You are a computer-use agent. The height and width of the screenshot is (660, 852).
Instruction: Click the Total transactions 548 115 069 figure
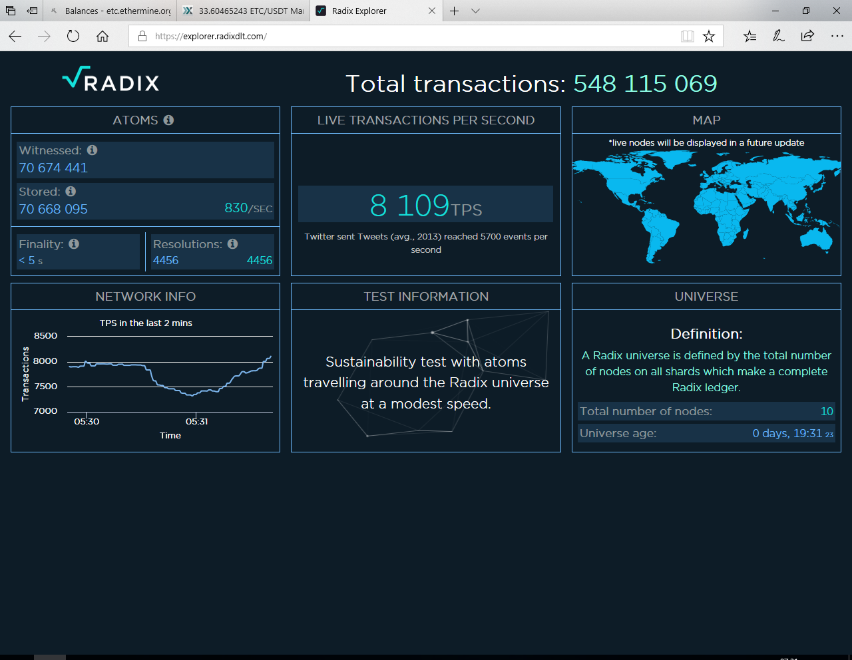[x=645, y=83]
